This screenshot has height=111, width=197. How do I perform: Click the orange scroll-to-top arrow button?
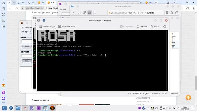(188, 97)
